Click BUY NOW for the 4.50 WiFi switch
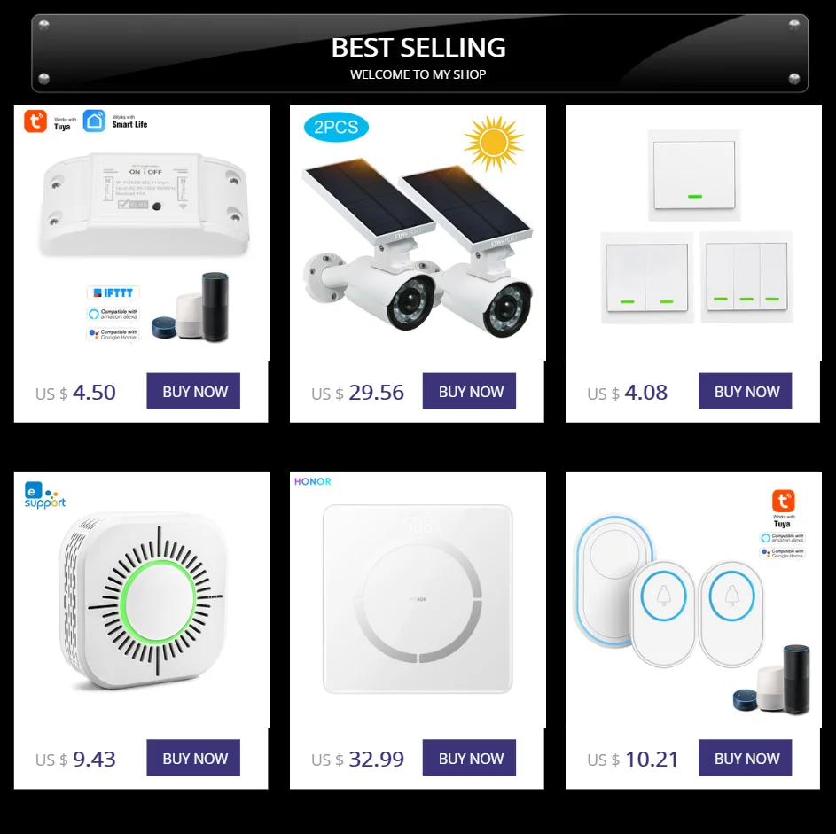This screenshot has height=834, width=836. pyautogui.click(x=193, y=391)
